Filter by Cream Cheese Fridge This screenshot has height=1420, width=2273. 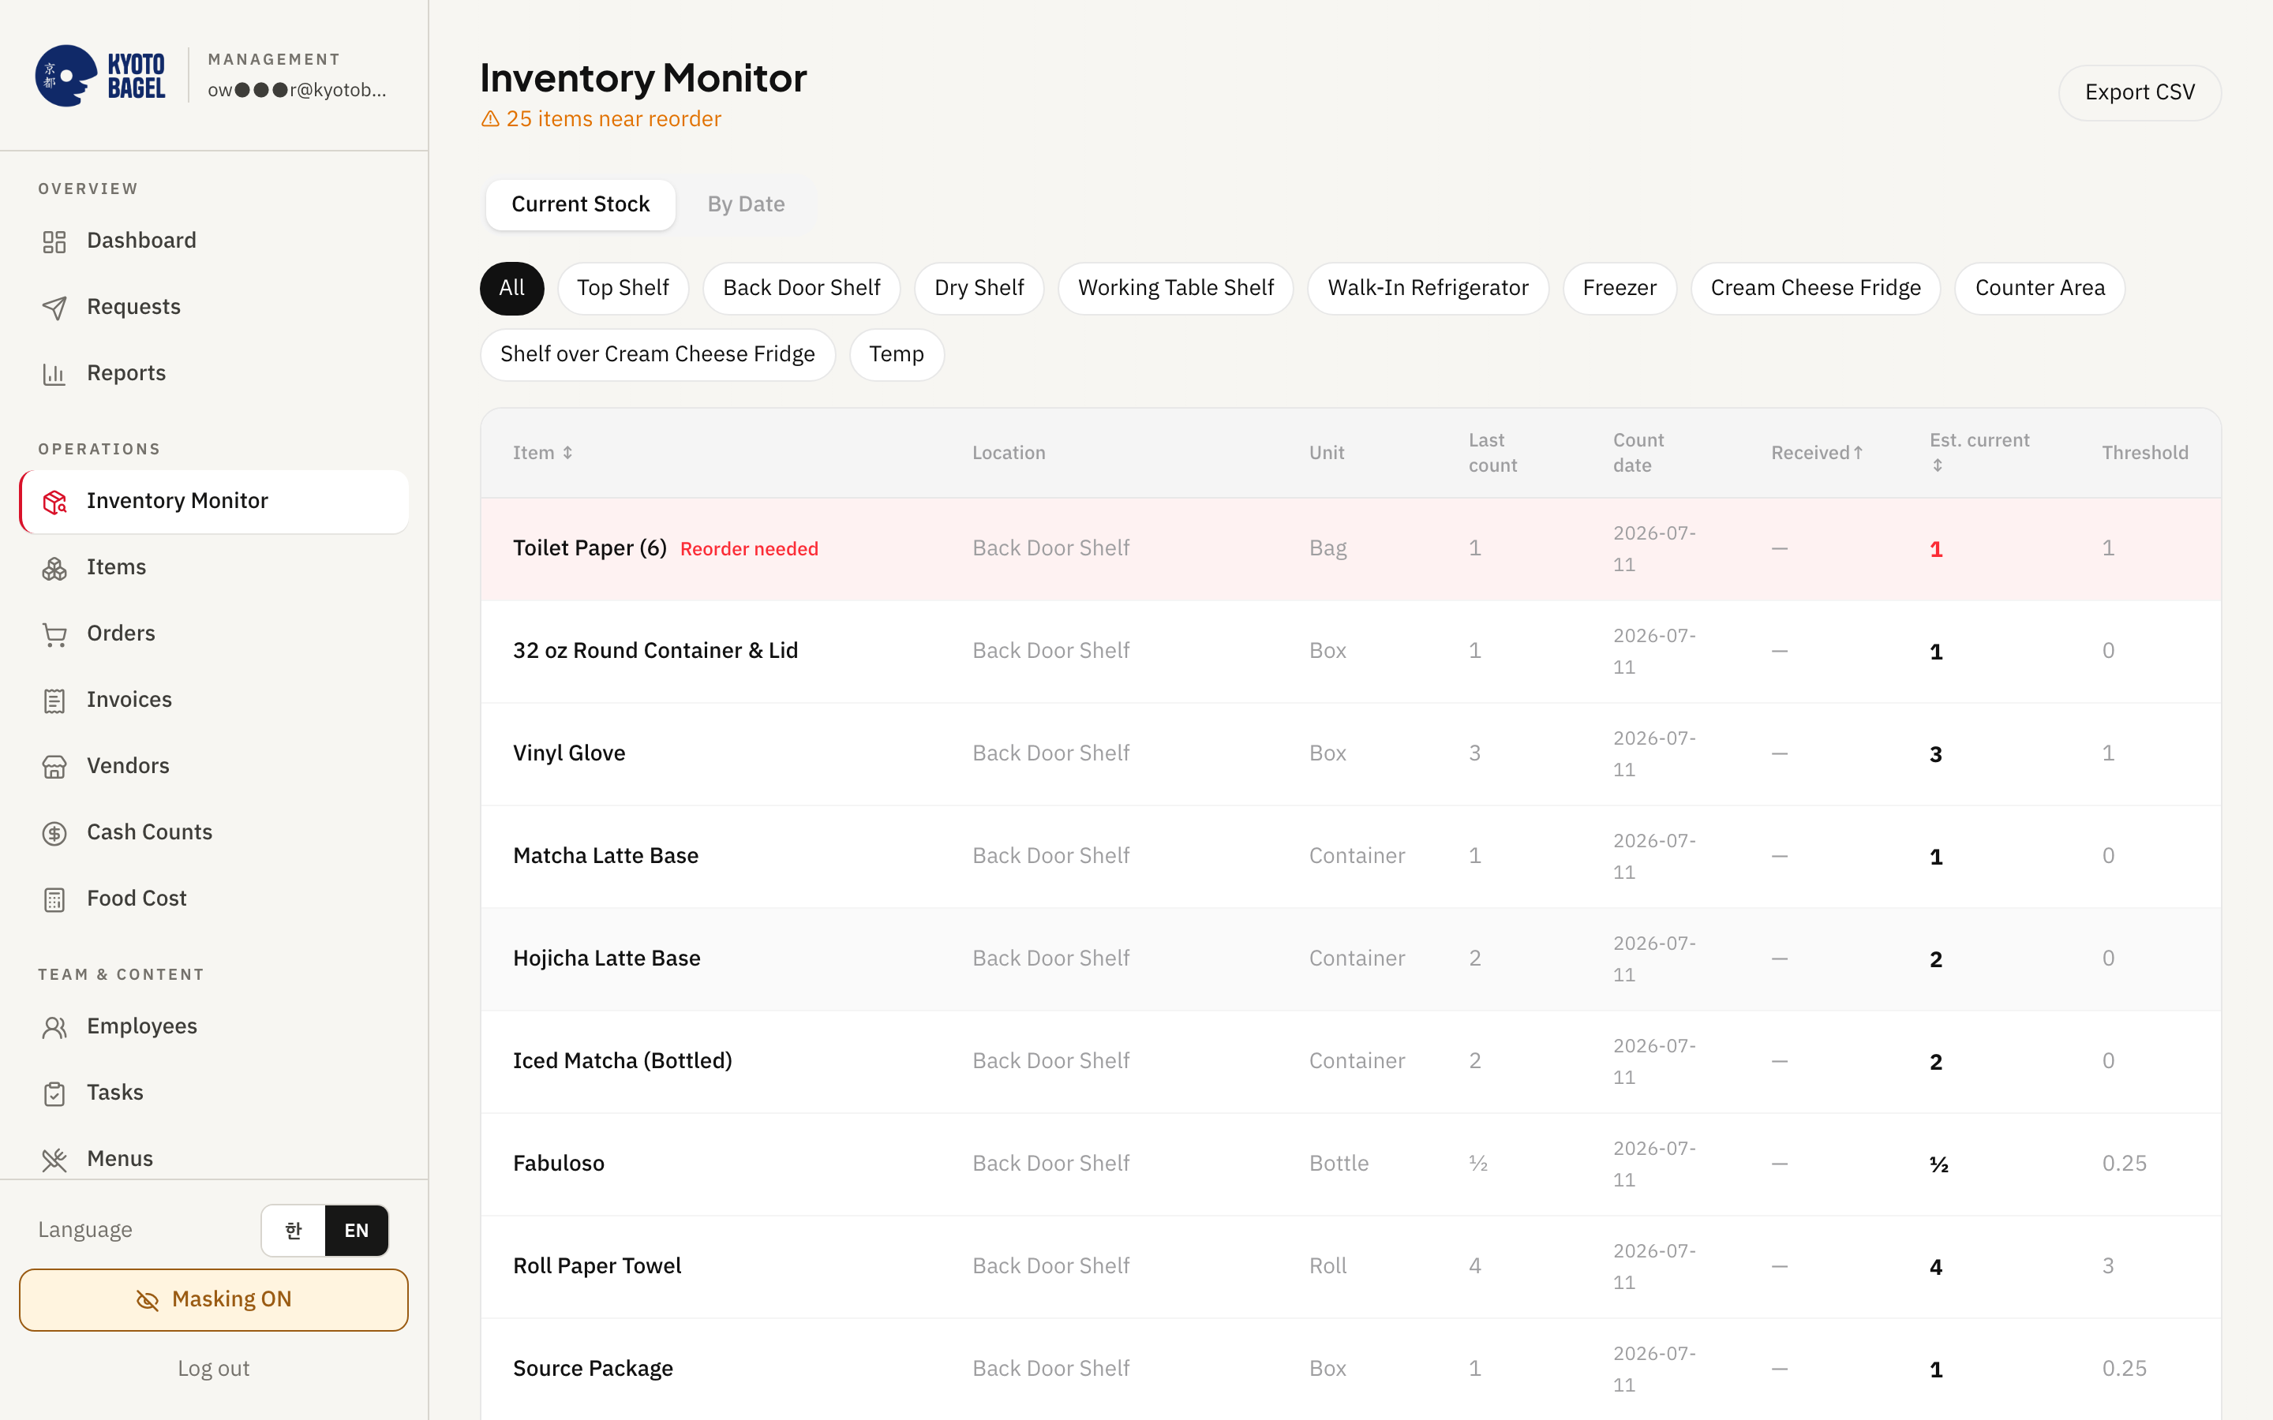[x=1815, y=288]
